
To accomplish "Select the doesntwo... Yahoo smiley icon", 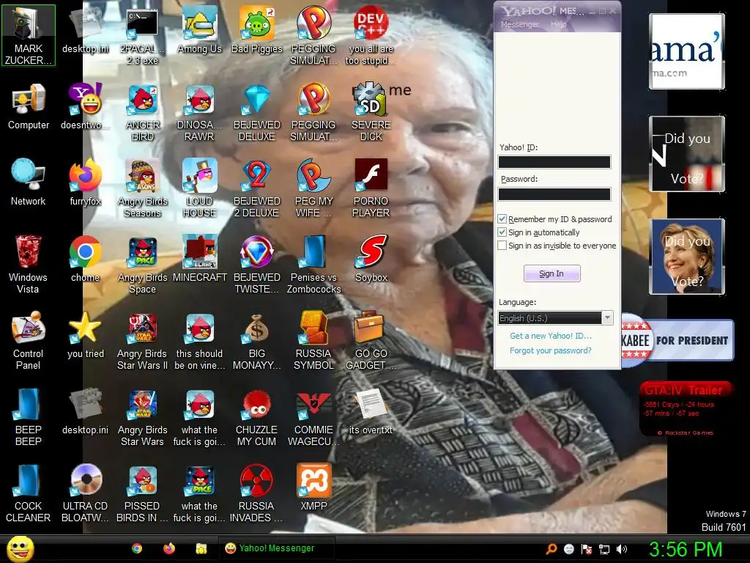I will pos(85,107).
